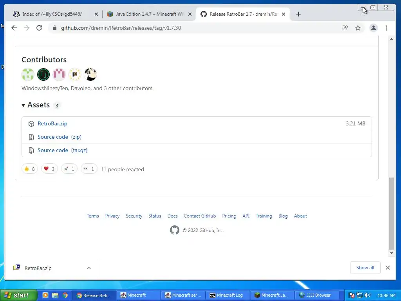Download Source code (tar.gz)
This screenshot has width=401, height=301.
click(62, 150)
